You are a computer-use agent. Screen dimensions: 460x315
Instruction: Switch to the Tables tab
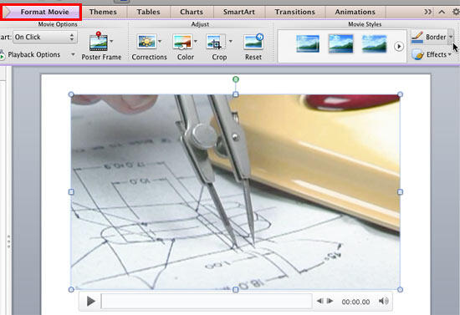pyautogui.click(x=148, y=12)
